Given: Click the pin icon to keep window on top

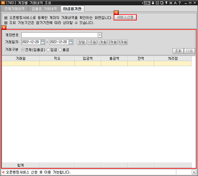Looking at the screenshot, I should [166, 3].
